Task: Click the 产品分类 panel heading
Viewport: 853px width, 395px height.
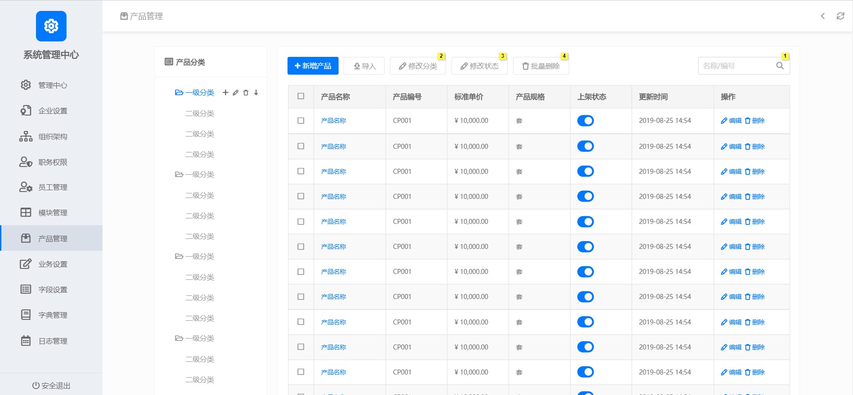Action: [x=185, y=62]
